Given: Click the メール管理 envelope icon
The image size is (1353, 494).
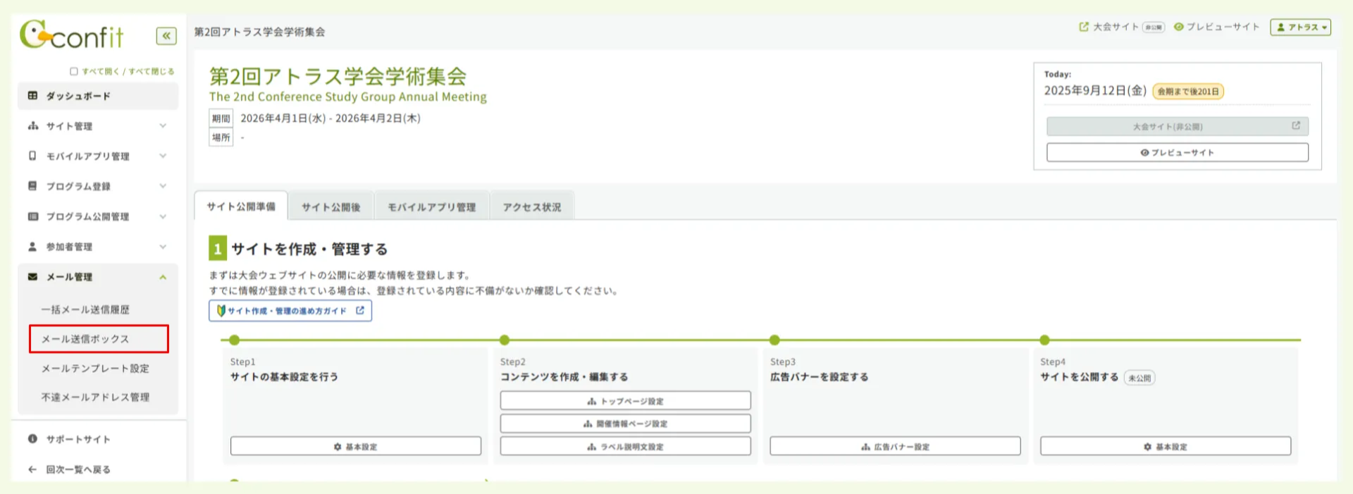Looking at the screenshot, I should click(x=32, y=277).
